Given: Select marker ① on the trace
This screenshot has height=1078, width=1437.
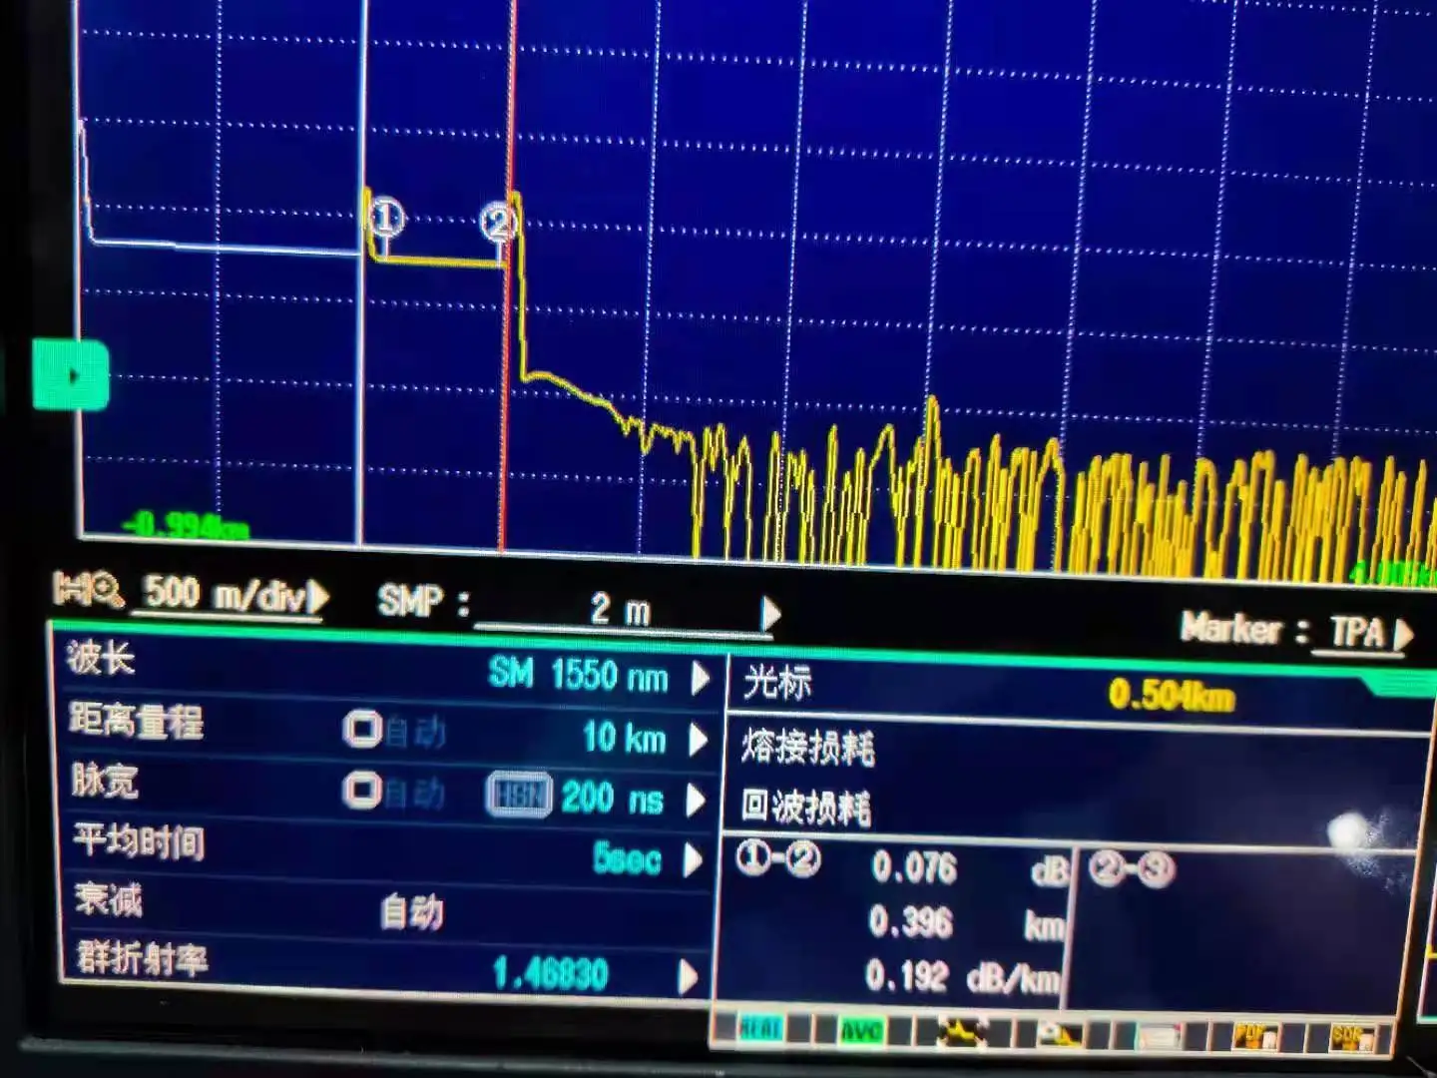Looking at the screenshot, I should pyautogui.click(x=387, y=218).
